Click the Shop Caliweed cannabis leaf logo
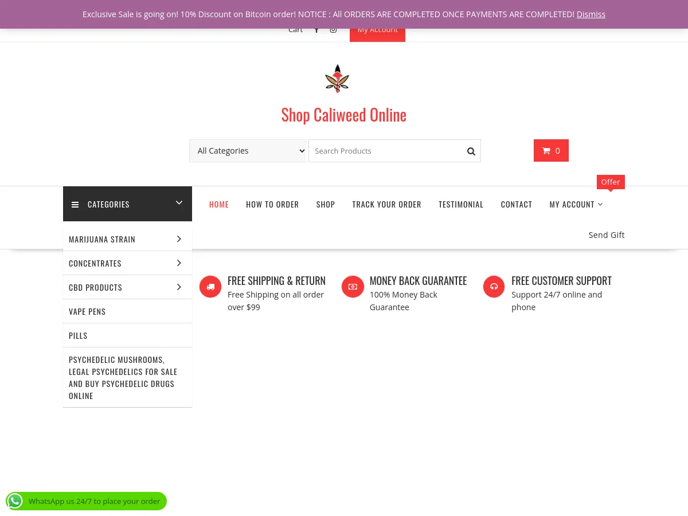 (x=337, y=78)
